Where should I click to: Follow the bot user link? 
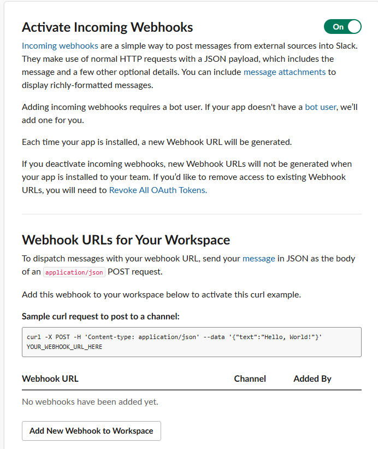pyautogui.click(x=321, y=107)
